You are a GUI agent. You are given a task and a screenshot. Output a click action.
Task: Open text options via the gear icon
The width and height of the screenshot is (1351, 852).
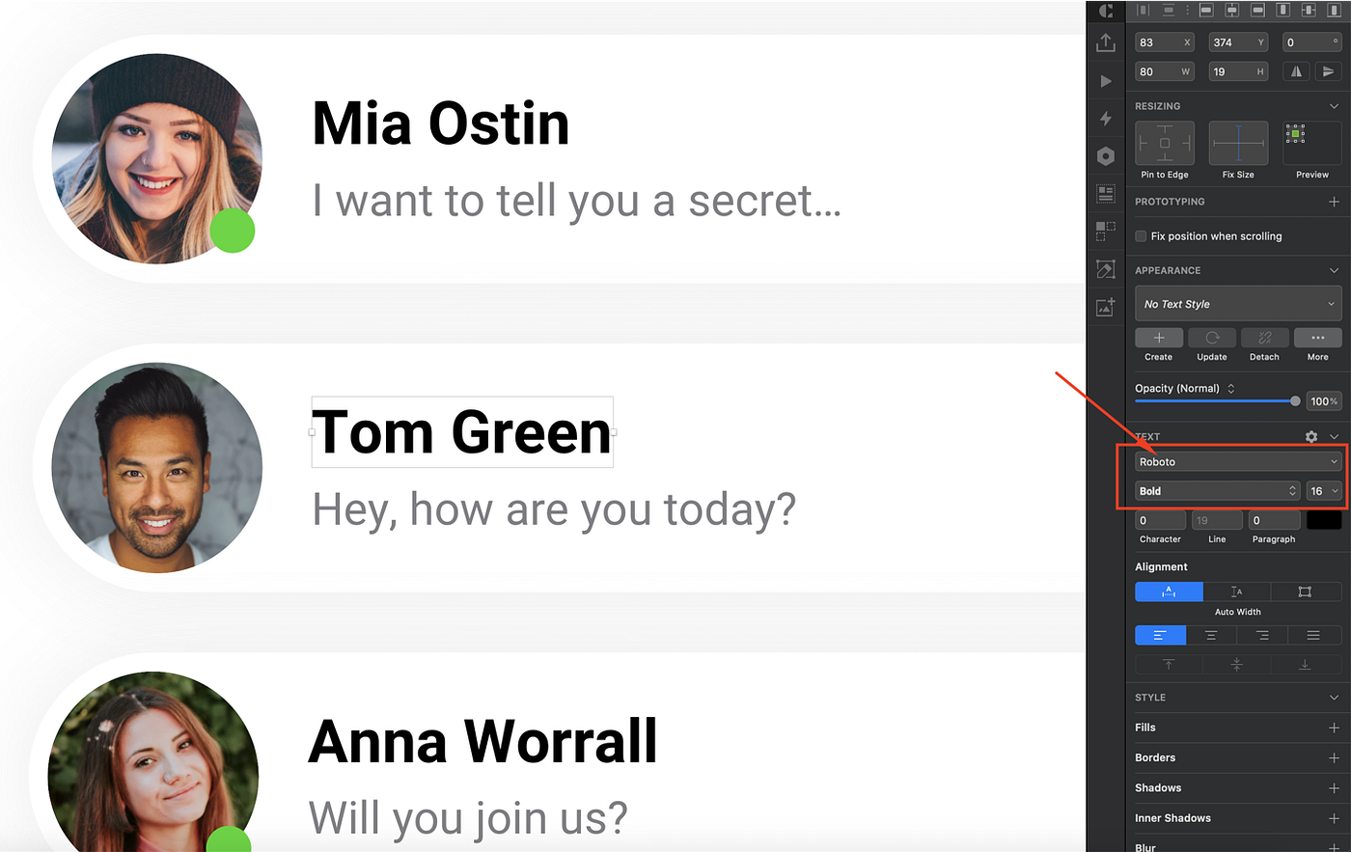pos(1310,436)
